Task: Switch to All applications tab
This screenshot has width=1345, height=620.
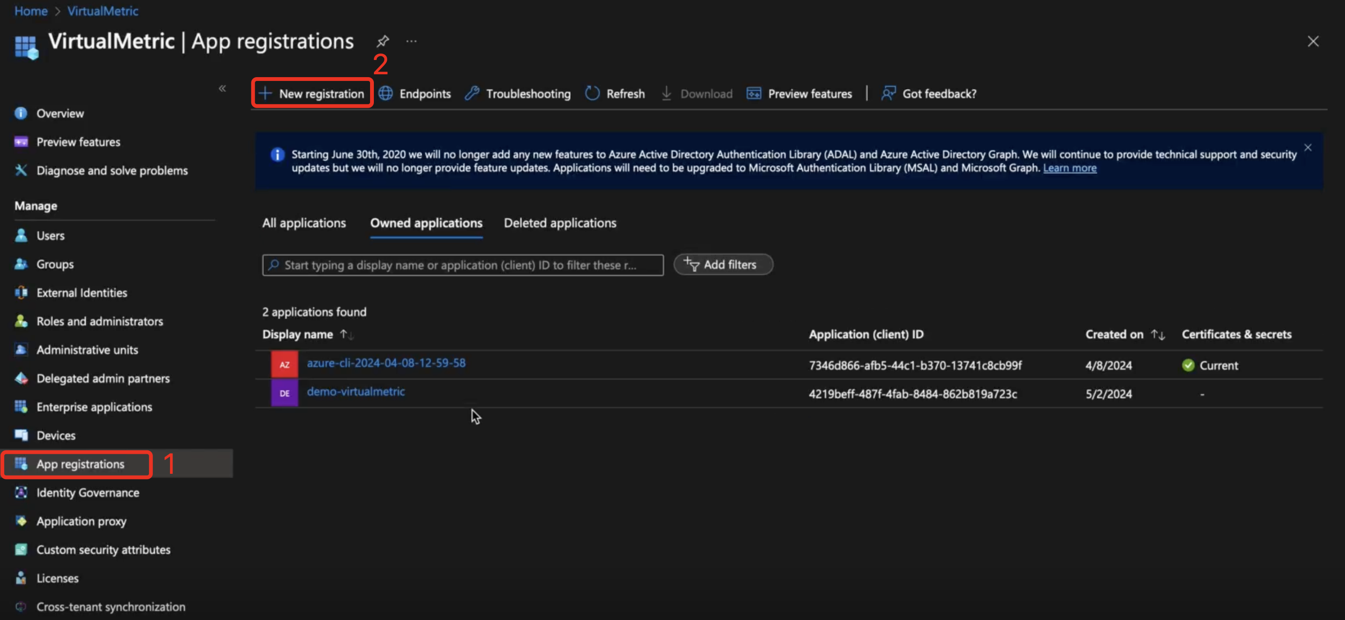Action: coord(304,223)
